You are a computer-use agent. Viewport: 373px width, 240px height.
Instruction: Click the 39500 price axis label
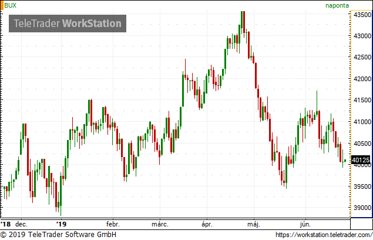(362, 186)
